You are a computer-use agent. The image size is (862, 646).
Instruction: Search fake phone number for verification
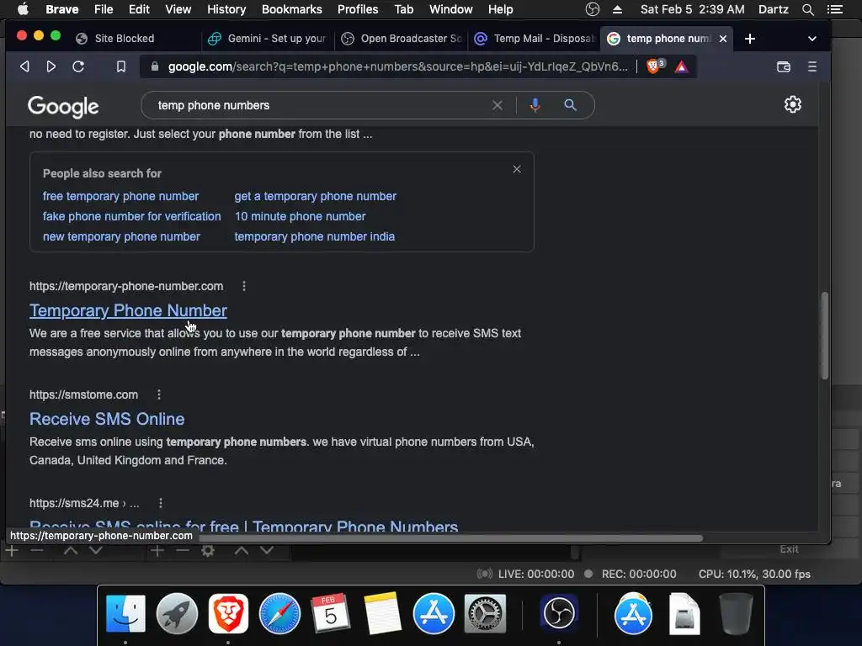pyautogui.click(x=132, y=216)
